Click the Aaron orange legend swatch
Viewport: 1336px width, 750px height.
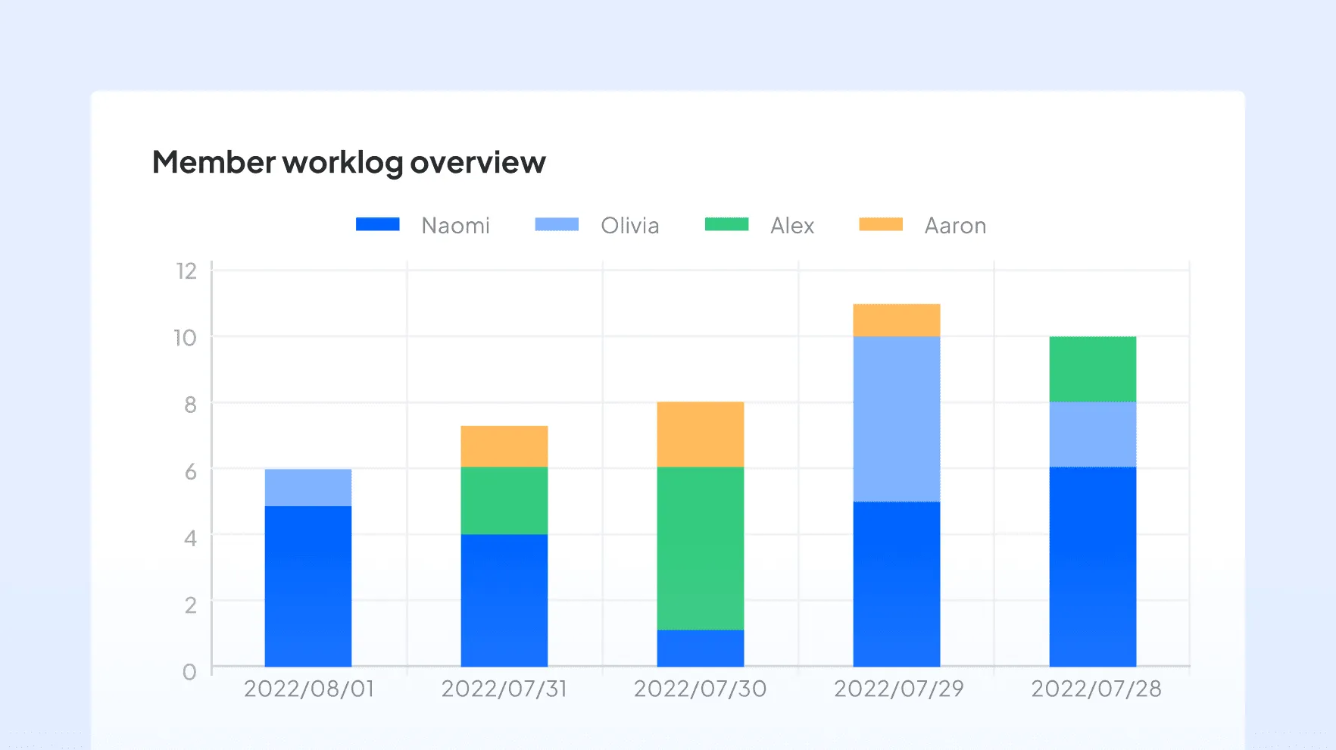click(880, 224)
